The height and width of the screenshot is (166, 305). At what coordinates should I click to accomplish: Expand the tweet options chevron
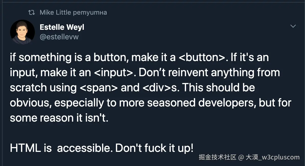point(293,26)
